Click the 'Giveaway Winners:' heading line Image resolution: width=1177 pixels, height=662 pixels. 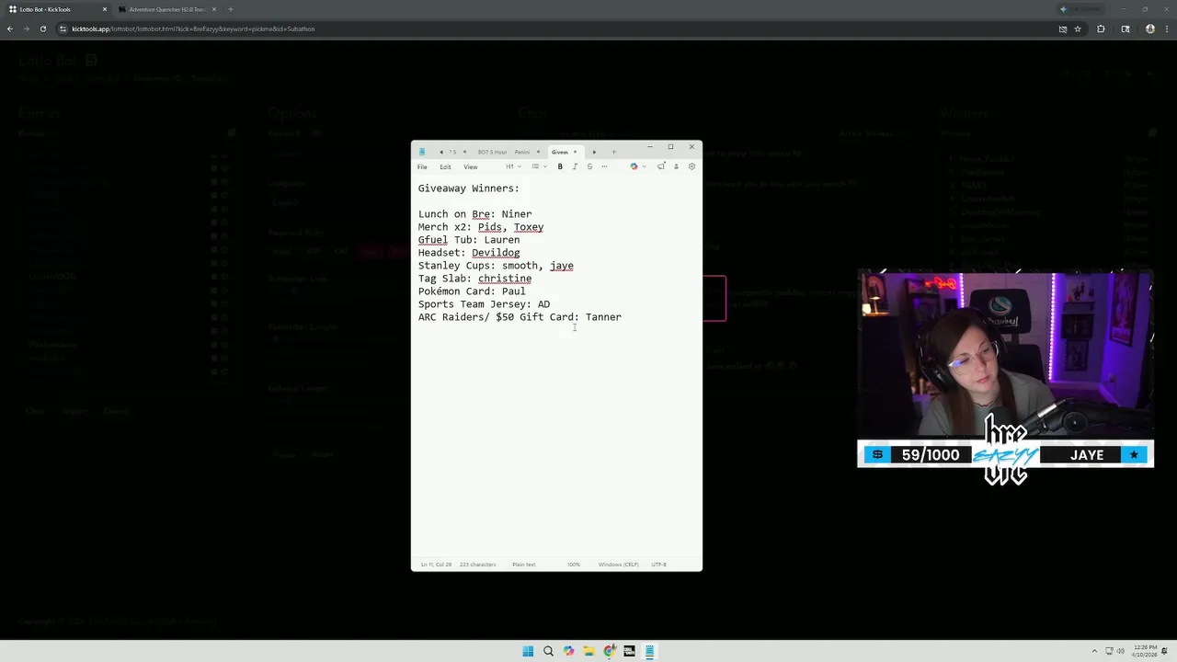click(x=469, y=188)
